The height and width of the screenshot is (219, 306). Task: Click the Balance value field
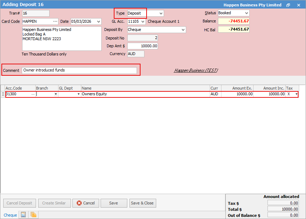point(234,21)
